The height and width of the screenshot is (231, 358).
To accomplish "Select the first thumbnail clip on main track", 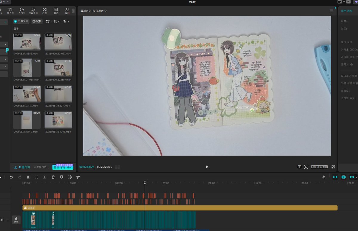I will [x=33, y=220].
